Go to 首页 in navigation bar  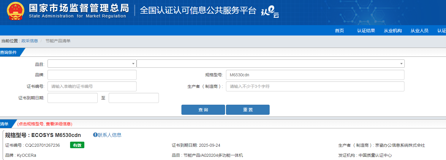click(x=339, y=30)
